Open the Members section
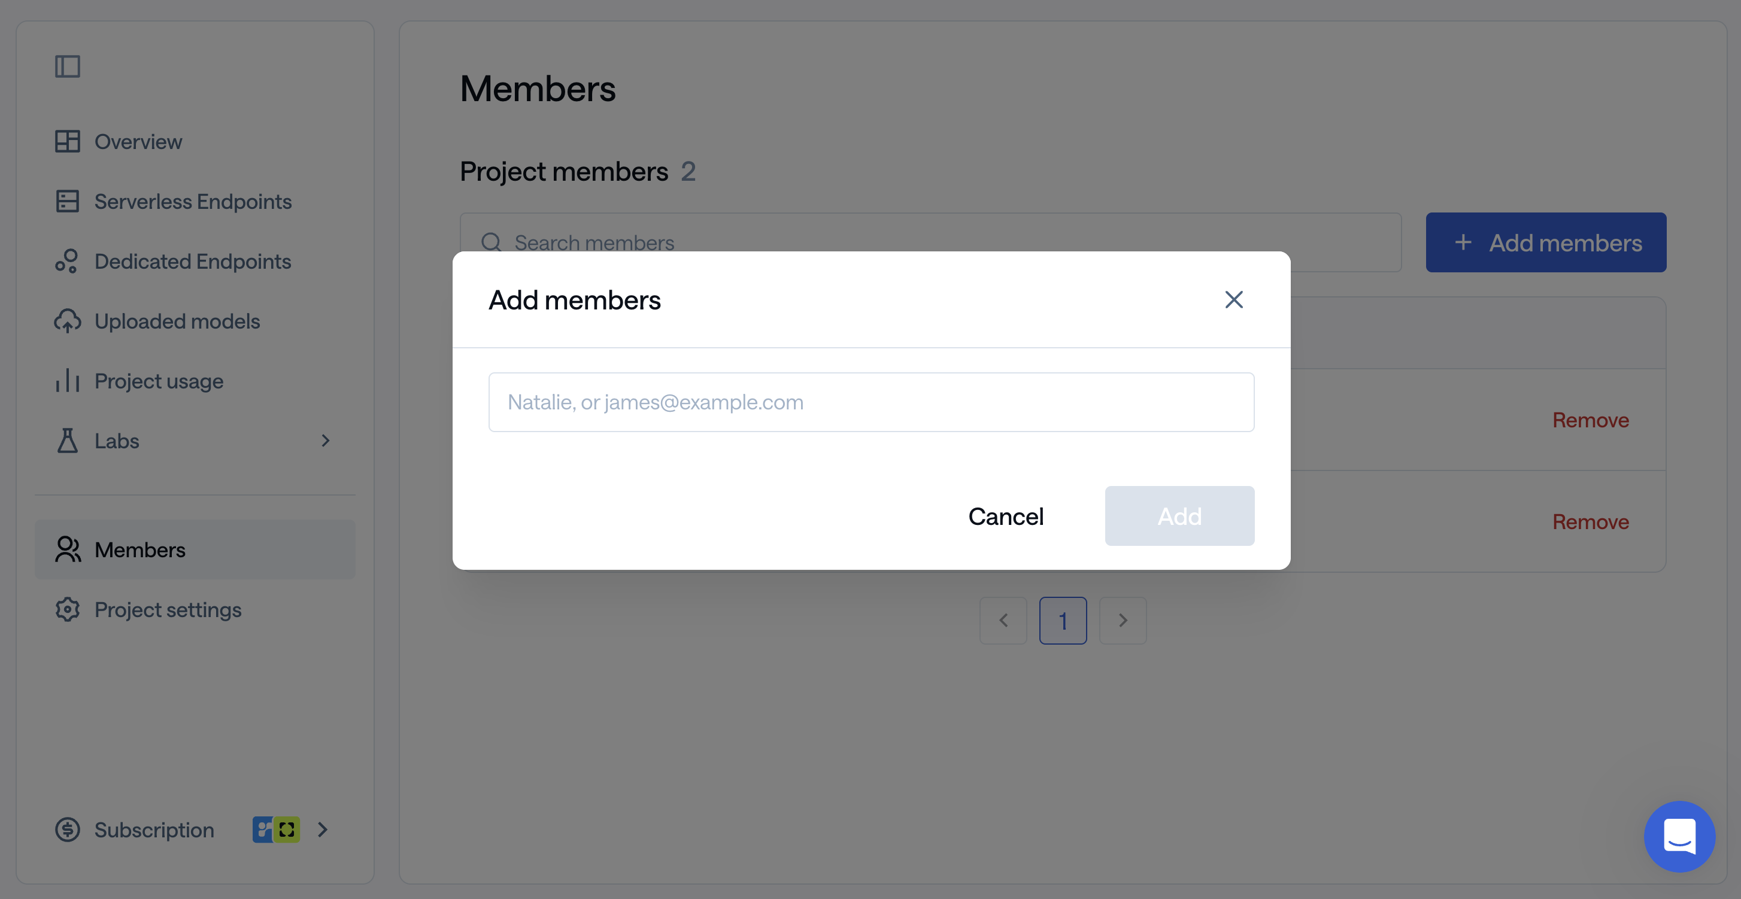 [139, 549]
